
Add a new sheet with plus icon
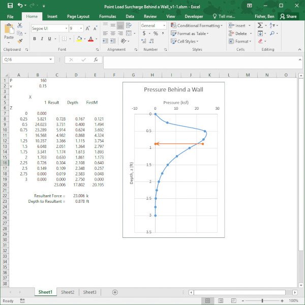[115, 292]
